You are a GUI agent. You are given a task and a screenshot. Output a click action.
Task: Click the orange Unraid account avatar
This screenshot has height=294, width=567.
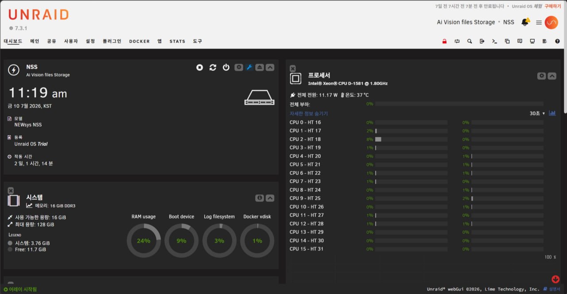pos(551,22)
